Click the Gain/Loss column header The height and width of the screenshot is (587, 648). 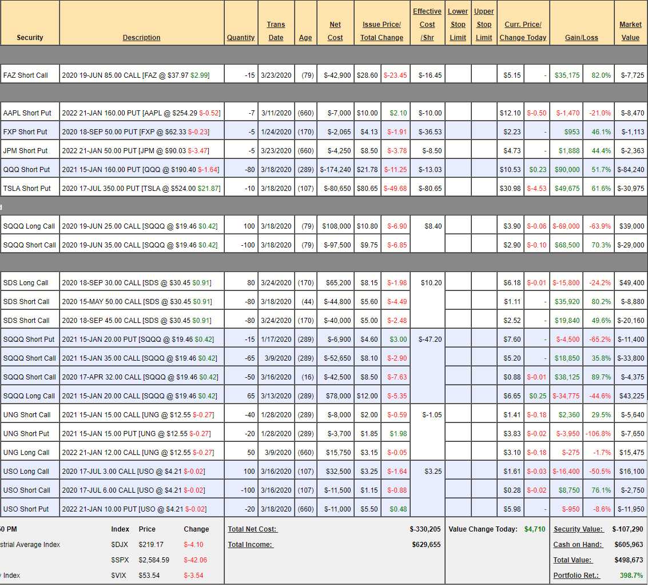tap(581, 38)
